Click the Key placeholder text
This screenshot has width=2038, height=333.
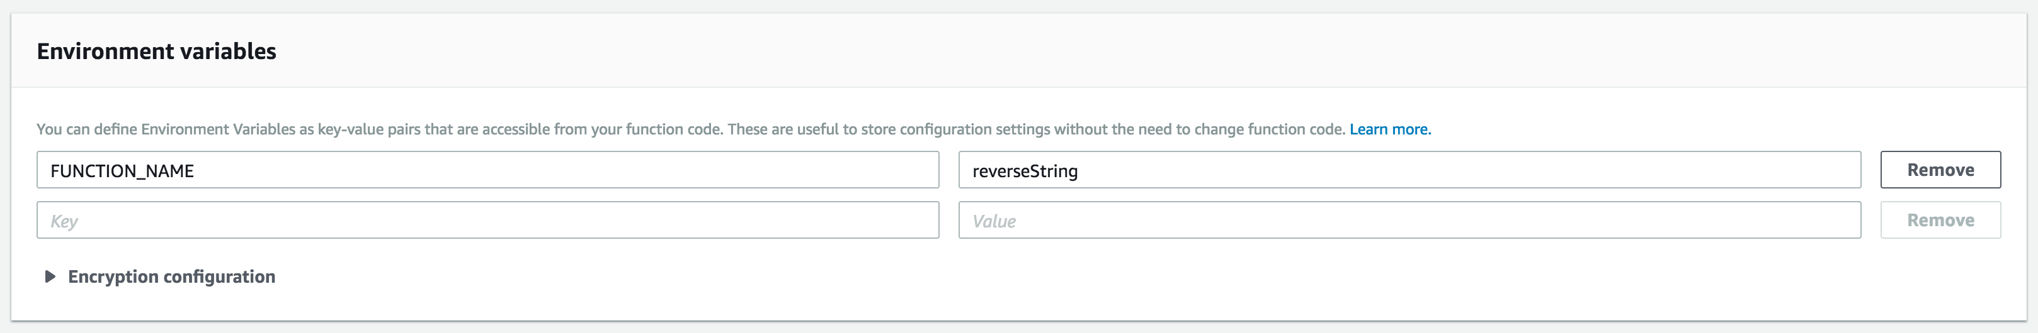coord(64,222)
